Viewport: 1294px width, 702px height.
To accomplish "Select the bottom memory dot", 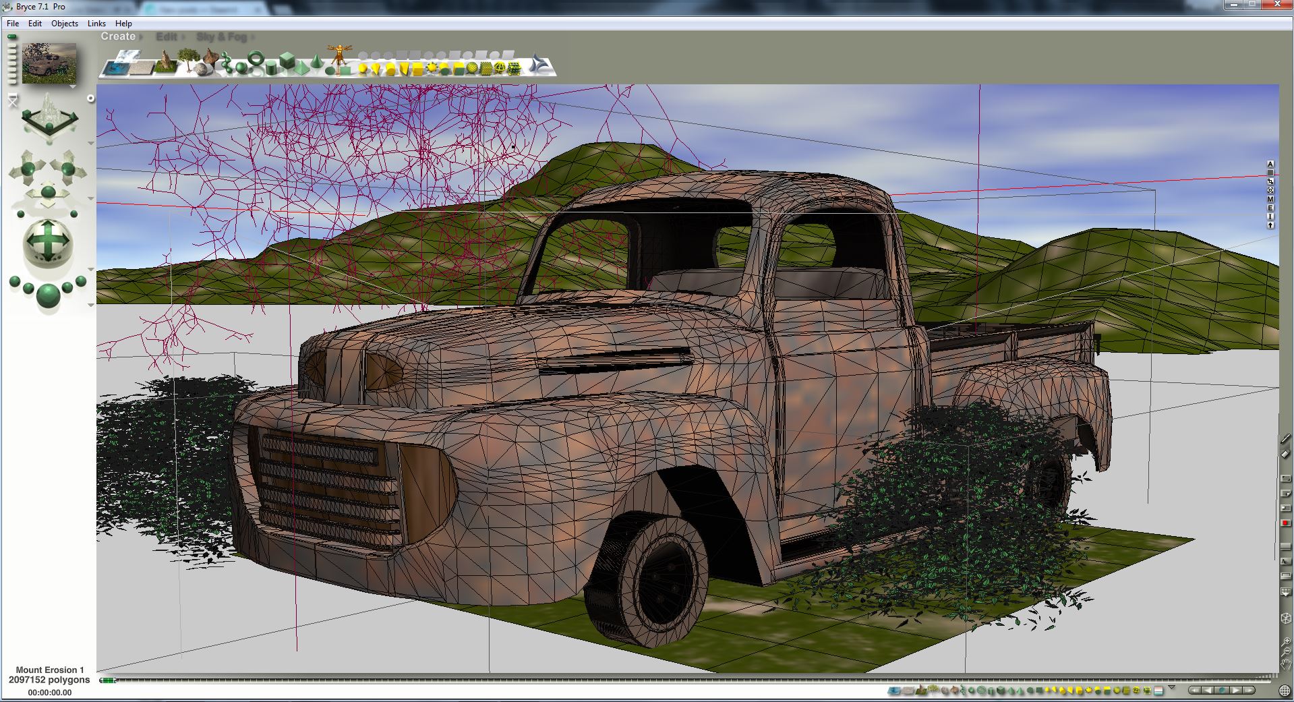I will coord(12,82).
